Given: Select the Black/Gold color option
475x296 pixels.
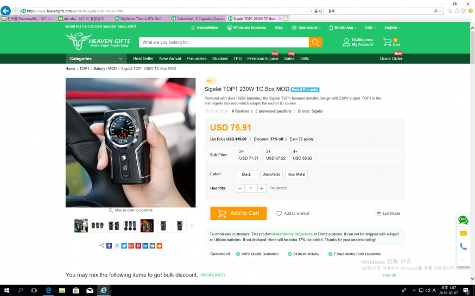Looking at the screenshot, I should pyautogui.click(x=271, y=174).
